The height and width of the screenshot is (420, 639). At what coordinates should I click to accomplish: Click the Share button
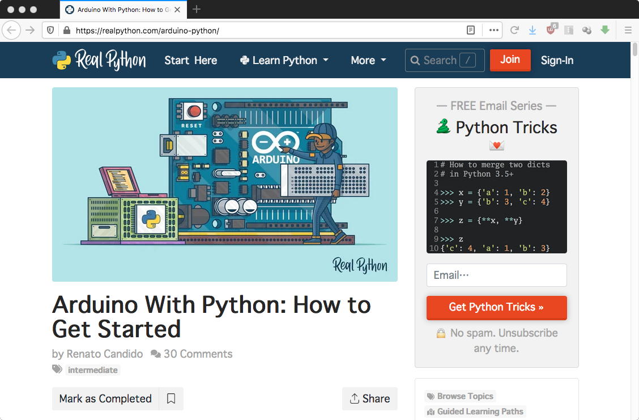(x=369, y=398)
